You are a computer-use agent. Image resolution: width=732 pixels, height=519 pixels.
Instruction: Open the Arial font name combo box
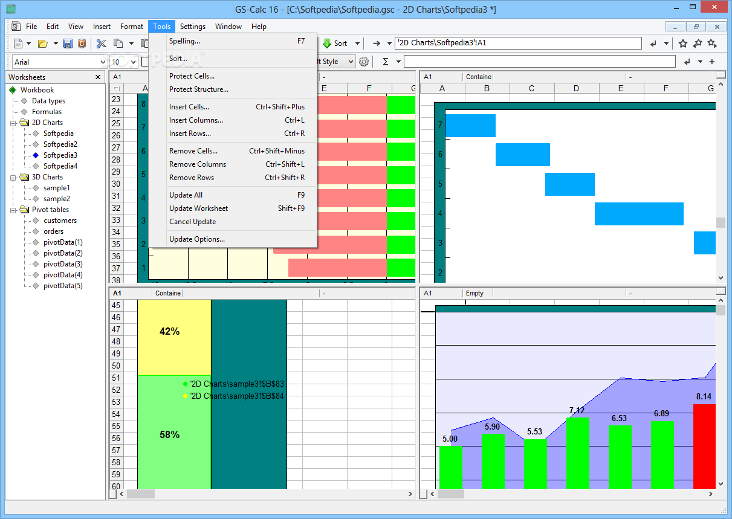pos(60,62)
